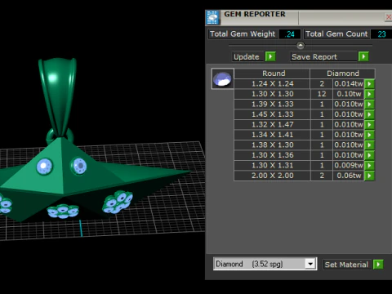Click green arrow for 1.30 X 1.31 row
This screenshot has height=294, width=392.
[x=369, y=165]
